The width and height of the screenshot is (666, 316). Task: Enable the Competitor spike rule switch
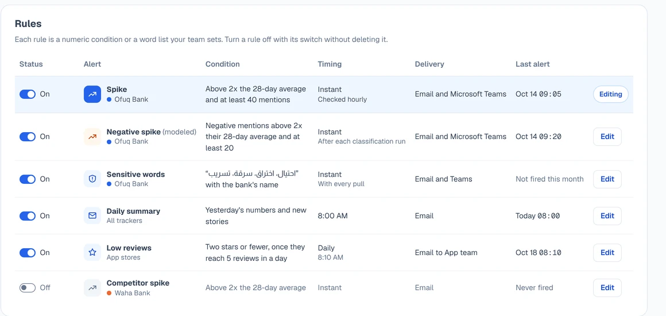tap(28, 288)
